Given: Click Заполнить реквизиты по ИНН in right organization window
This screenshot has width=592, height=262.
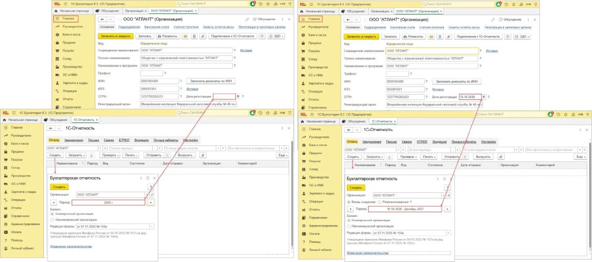Looking at the screenshot, I should [x=456, y=81].
